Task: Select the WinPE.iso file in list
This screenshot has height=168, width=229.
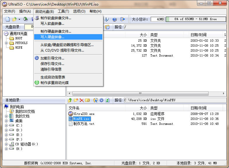Action: point(81,119)
